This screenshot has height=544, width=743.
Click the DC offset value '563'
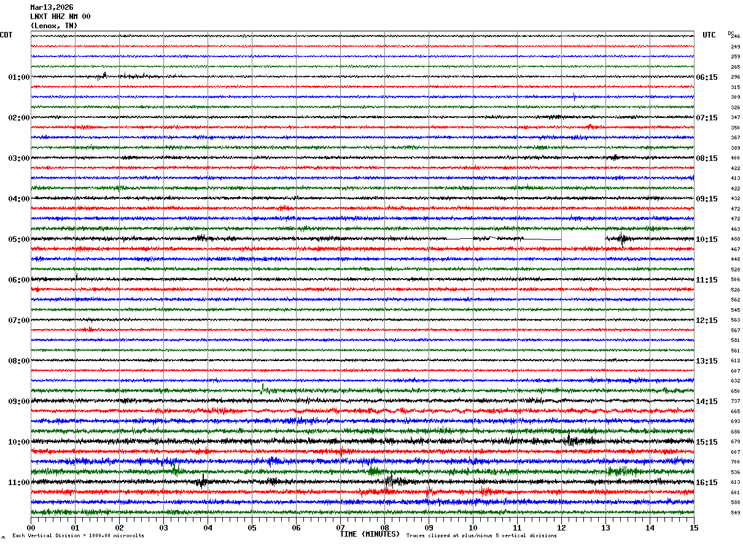(735, 321)
